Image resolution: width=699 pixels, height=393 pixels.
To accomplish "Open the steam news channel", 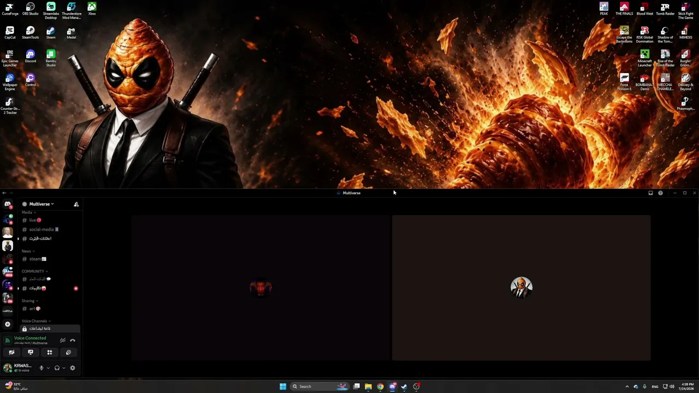I will pyautogui.click(x=50, y=259).
